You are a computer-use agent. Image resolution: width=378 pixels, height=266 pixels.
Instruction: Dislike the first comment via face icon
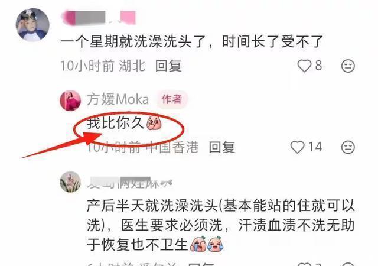[x=348, y=66]
